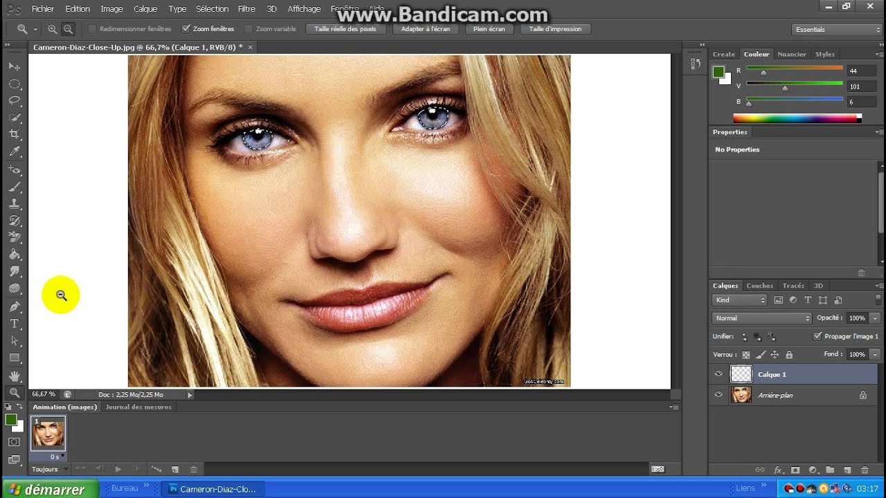Viewport: 886px width, 498px height.
Task: Enable Redimensionner fenêtres checkbox
Action: click(x=92, y=29)
